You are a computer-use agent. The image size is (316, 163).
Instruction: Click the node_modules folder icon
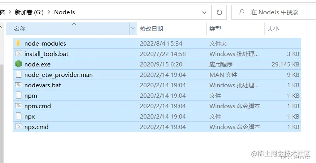[18, 43]
